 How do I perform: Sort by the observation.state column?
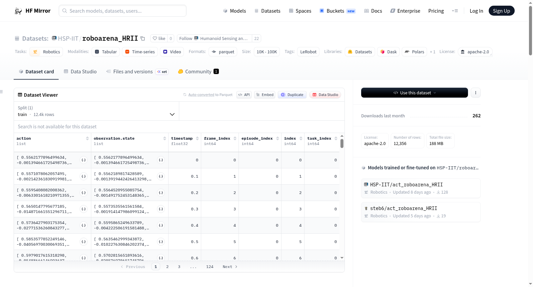[165, 138]
